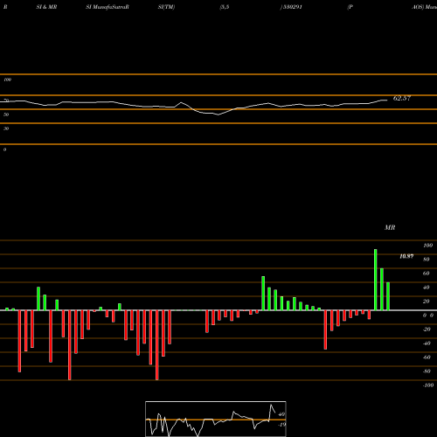Open the mini RSI overview thumbnail chart
This screenshot has width=437, height=437.
(216, 419)
